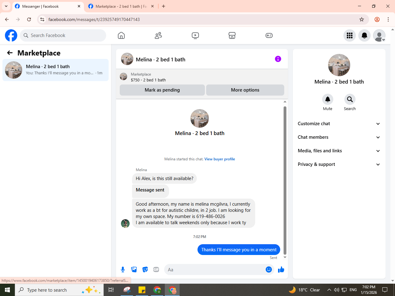This screenshot has width=395, height=296.
Task: Choose a sticker icon
Action: click(x=145, y=269)
